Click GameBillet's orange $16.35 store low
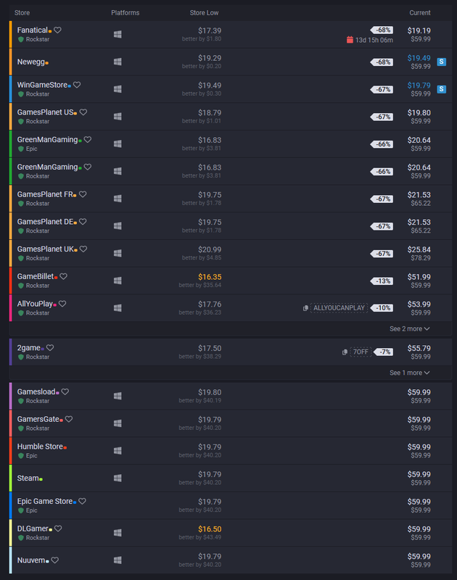This screenshot has height=580, width=457. tap(210, 277)
